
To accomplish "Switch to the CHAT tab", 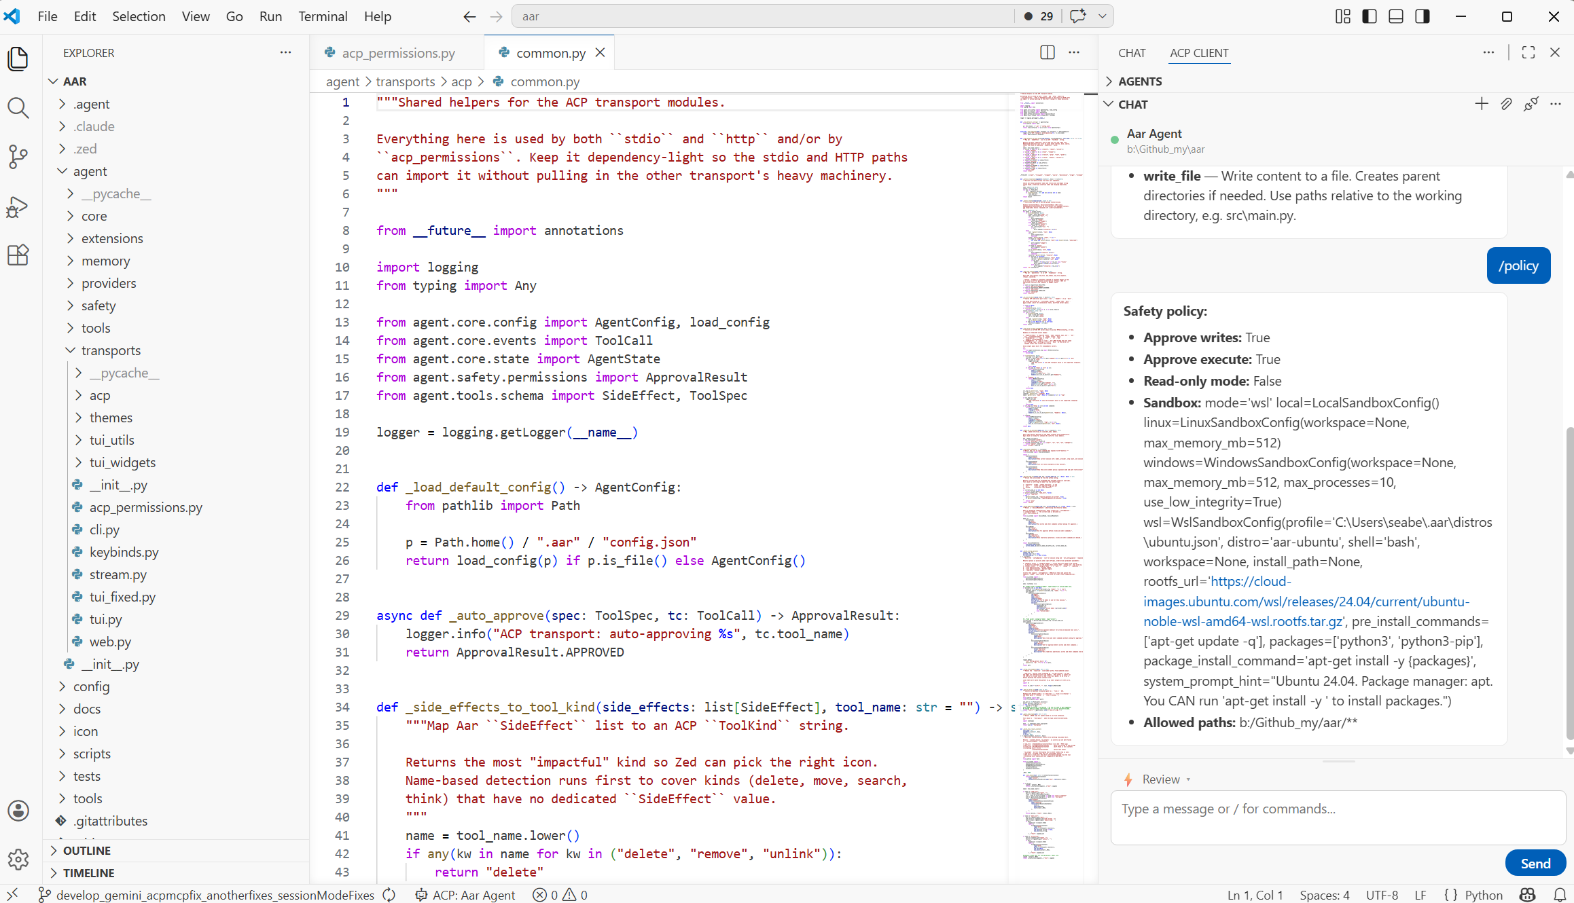I will point(1132,52).
